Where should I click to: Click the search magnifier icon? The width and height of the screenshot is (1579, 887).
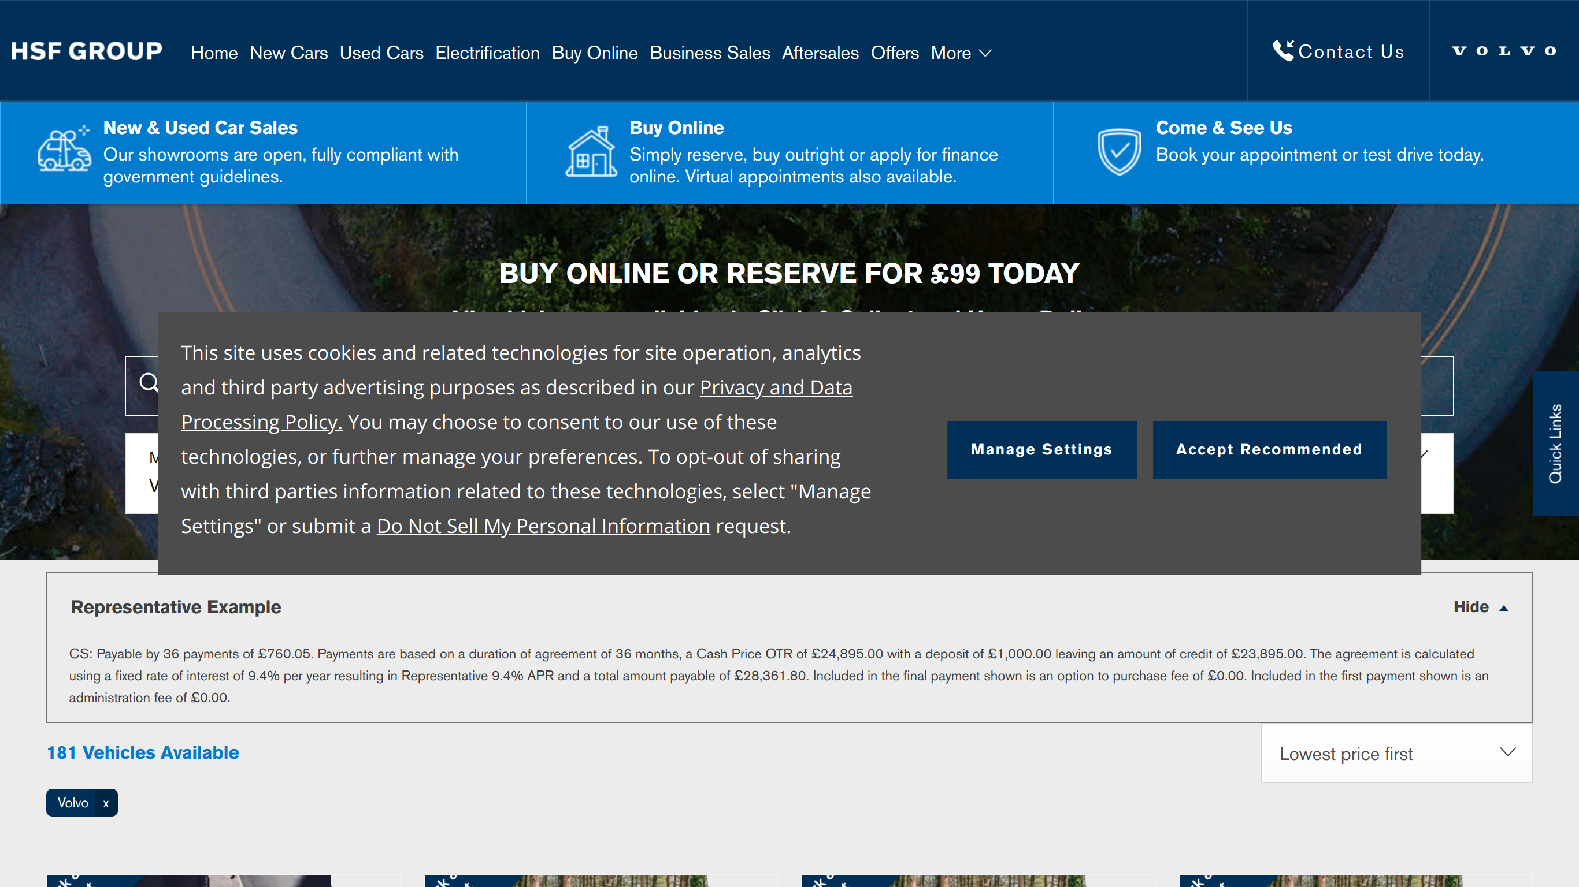point(149,382)
